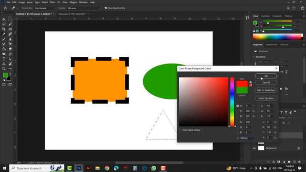Open the Color panel flyout menu
Viewport: 306px width, 172px height.
304,16
